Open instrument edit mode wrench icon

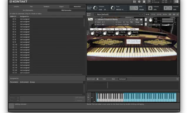[x=90, y=19]
